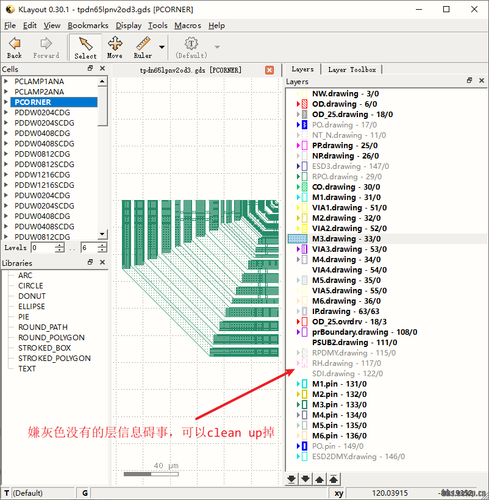This screenshot has width=489, height=500.
Task: Click the Cells list scroll-up arrow
Action: [x=102, y=81]
